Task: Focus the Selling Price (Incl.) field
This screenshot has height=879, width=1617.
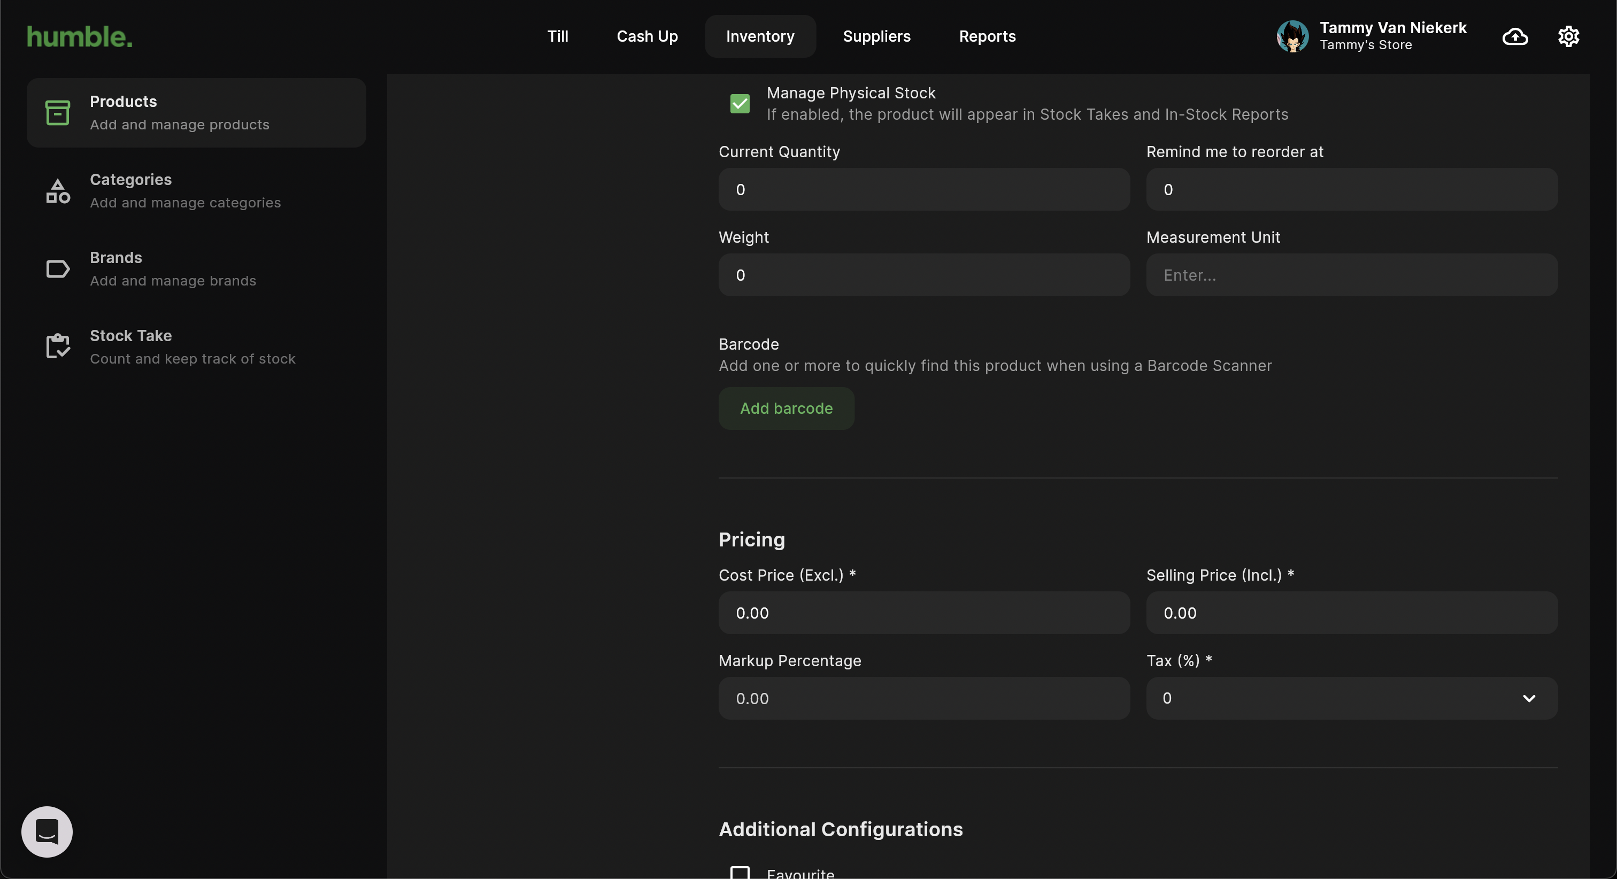Action: tap(1351, 613)
